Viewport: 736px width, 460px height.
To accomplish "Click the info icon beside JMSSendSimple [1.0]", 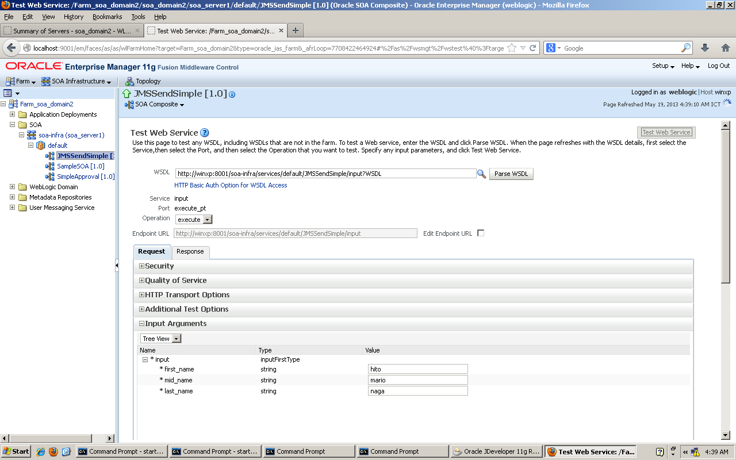I will 232,93.
